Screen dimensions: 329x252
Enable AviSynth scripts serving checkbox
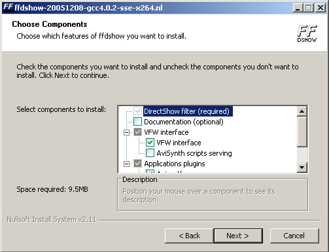coord(150,153)
